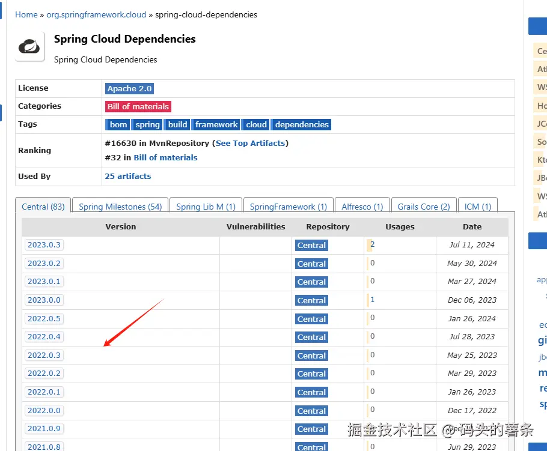The image size is (547, 451).
Task: Click the Repository column header
Action: tap(328, 227)
